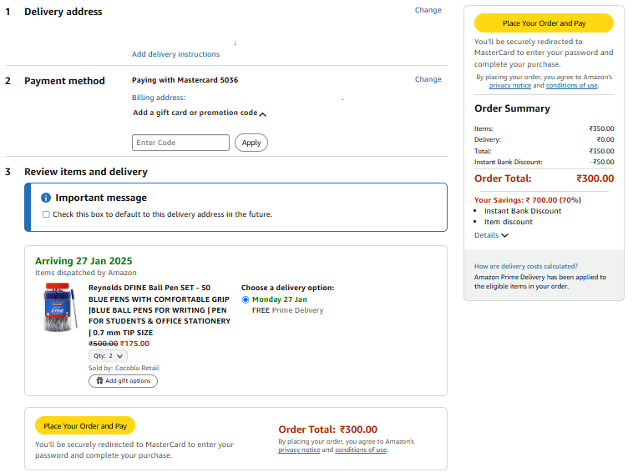This screenshot has width=633, height=472.
Task: Click Change next to Payment method
Action: click(x=428, y=79)
